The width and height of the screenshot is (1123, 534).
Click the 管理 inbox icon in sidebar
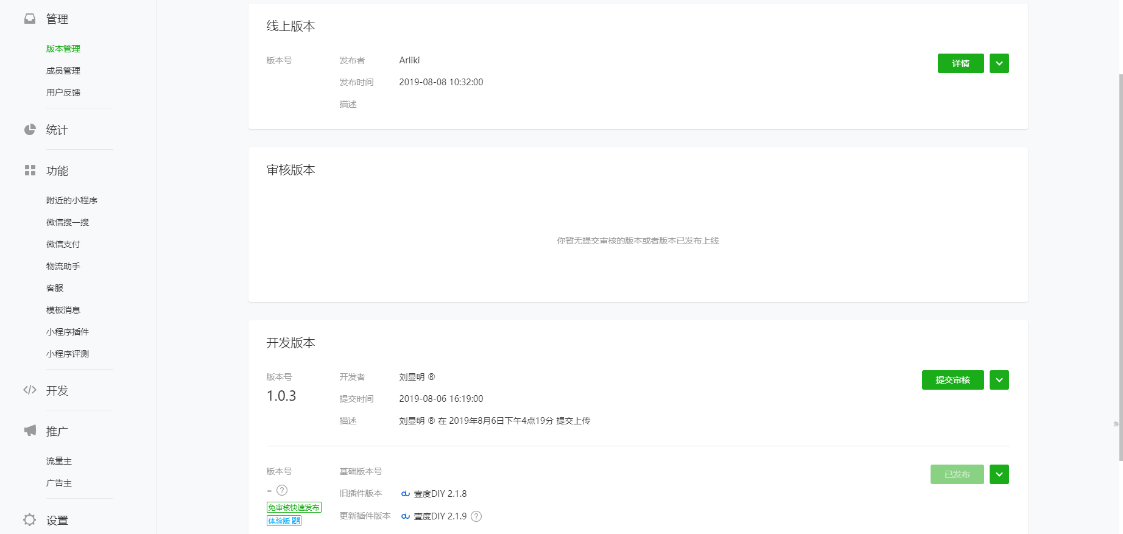[x=30, y=19]
